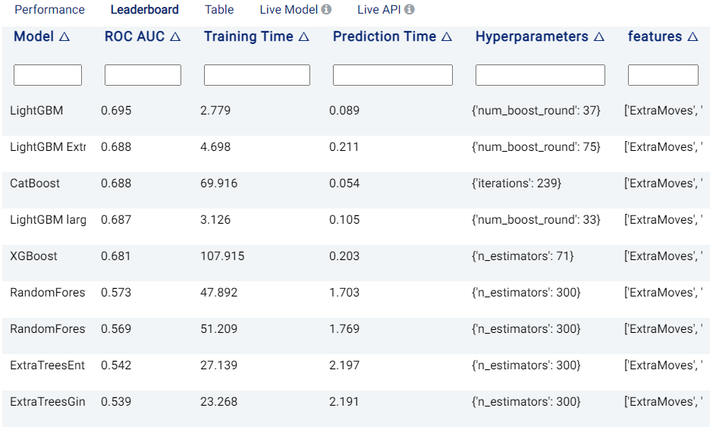Click the ExtraTreesGin model name
This screenshot has height=433, width=716.
coord(48,402)
